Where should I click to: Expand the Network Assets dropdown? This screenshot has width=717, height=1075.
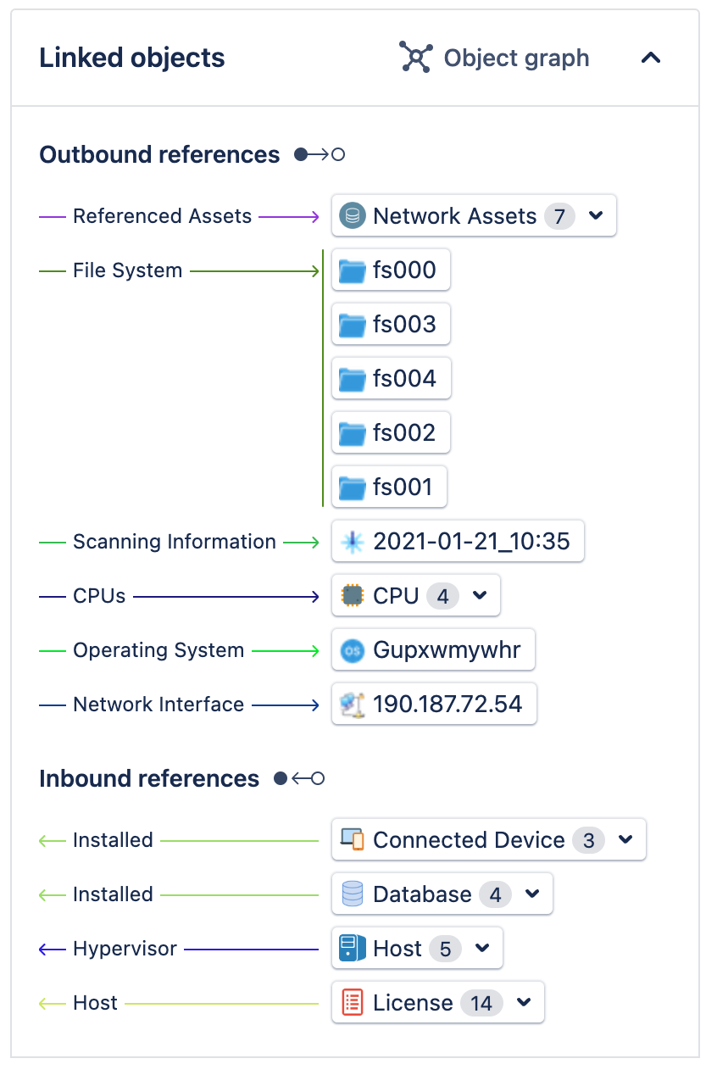(596, 216)
